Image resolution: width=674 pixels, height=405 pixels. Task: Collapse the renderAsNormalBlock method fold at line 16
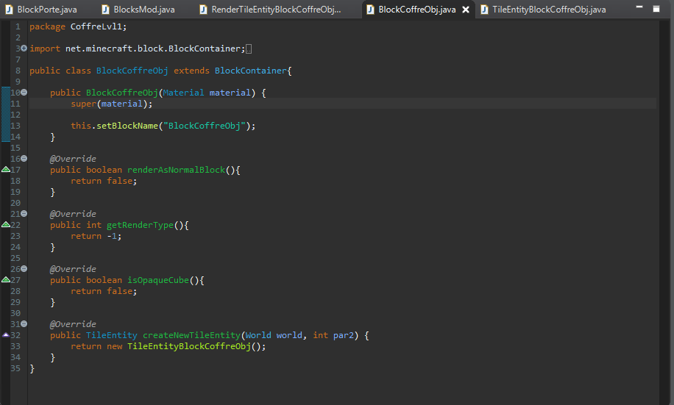24,159
